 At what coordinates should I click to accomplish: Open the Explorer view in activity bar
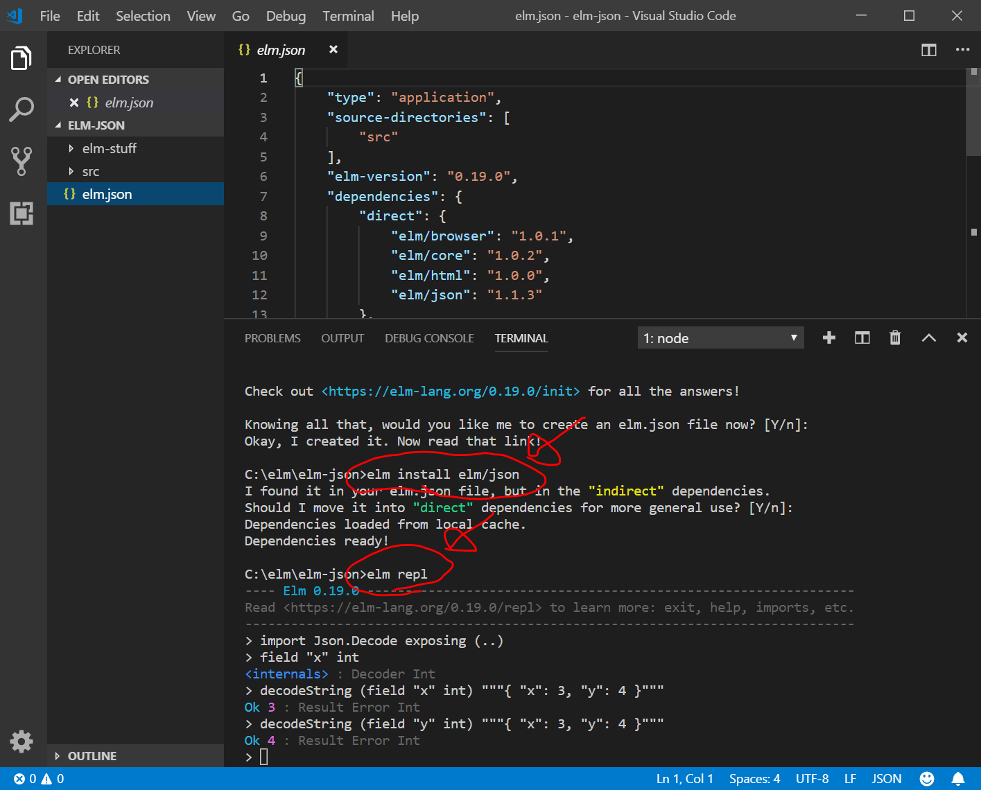click(21, 58)
